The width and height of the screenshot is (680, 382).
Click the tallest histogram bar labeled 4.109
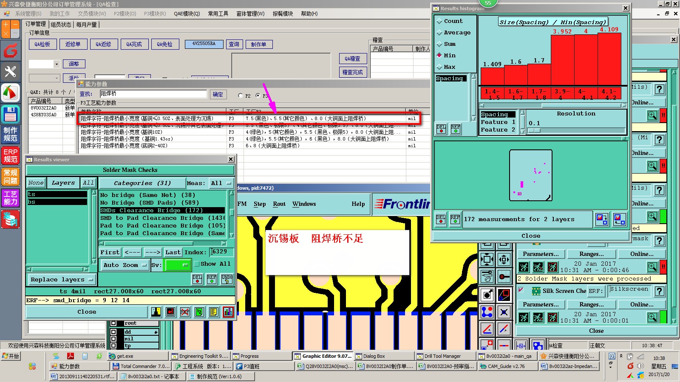tap(609, 59)
